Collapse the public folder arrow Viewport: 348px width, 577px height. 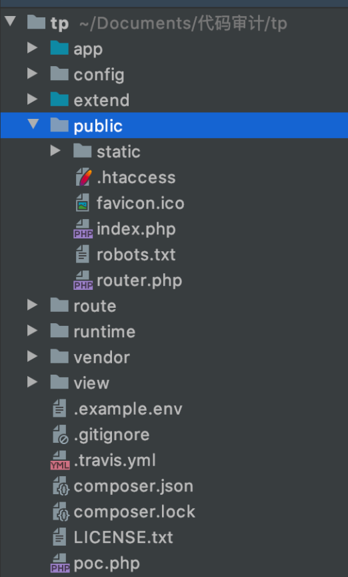pos(33,124)
